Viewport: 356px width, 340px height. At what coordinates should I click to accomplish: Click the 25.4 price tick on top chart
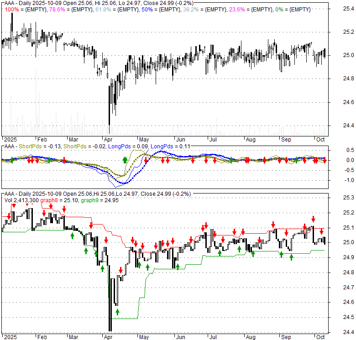click(x=348, y=9)
